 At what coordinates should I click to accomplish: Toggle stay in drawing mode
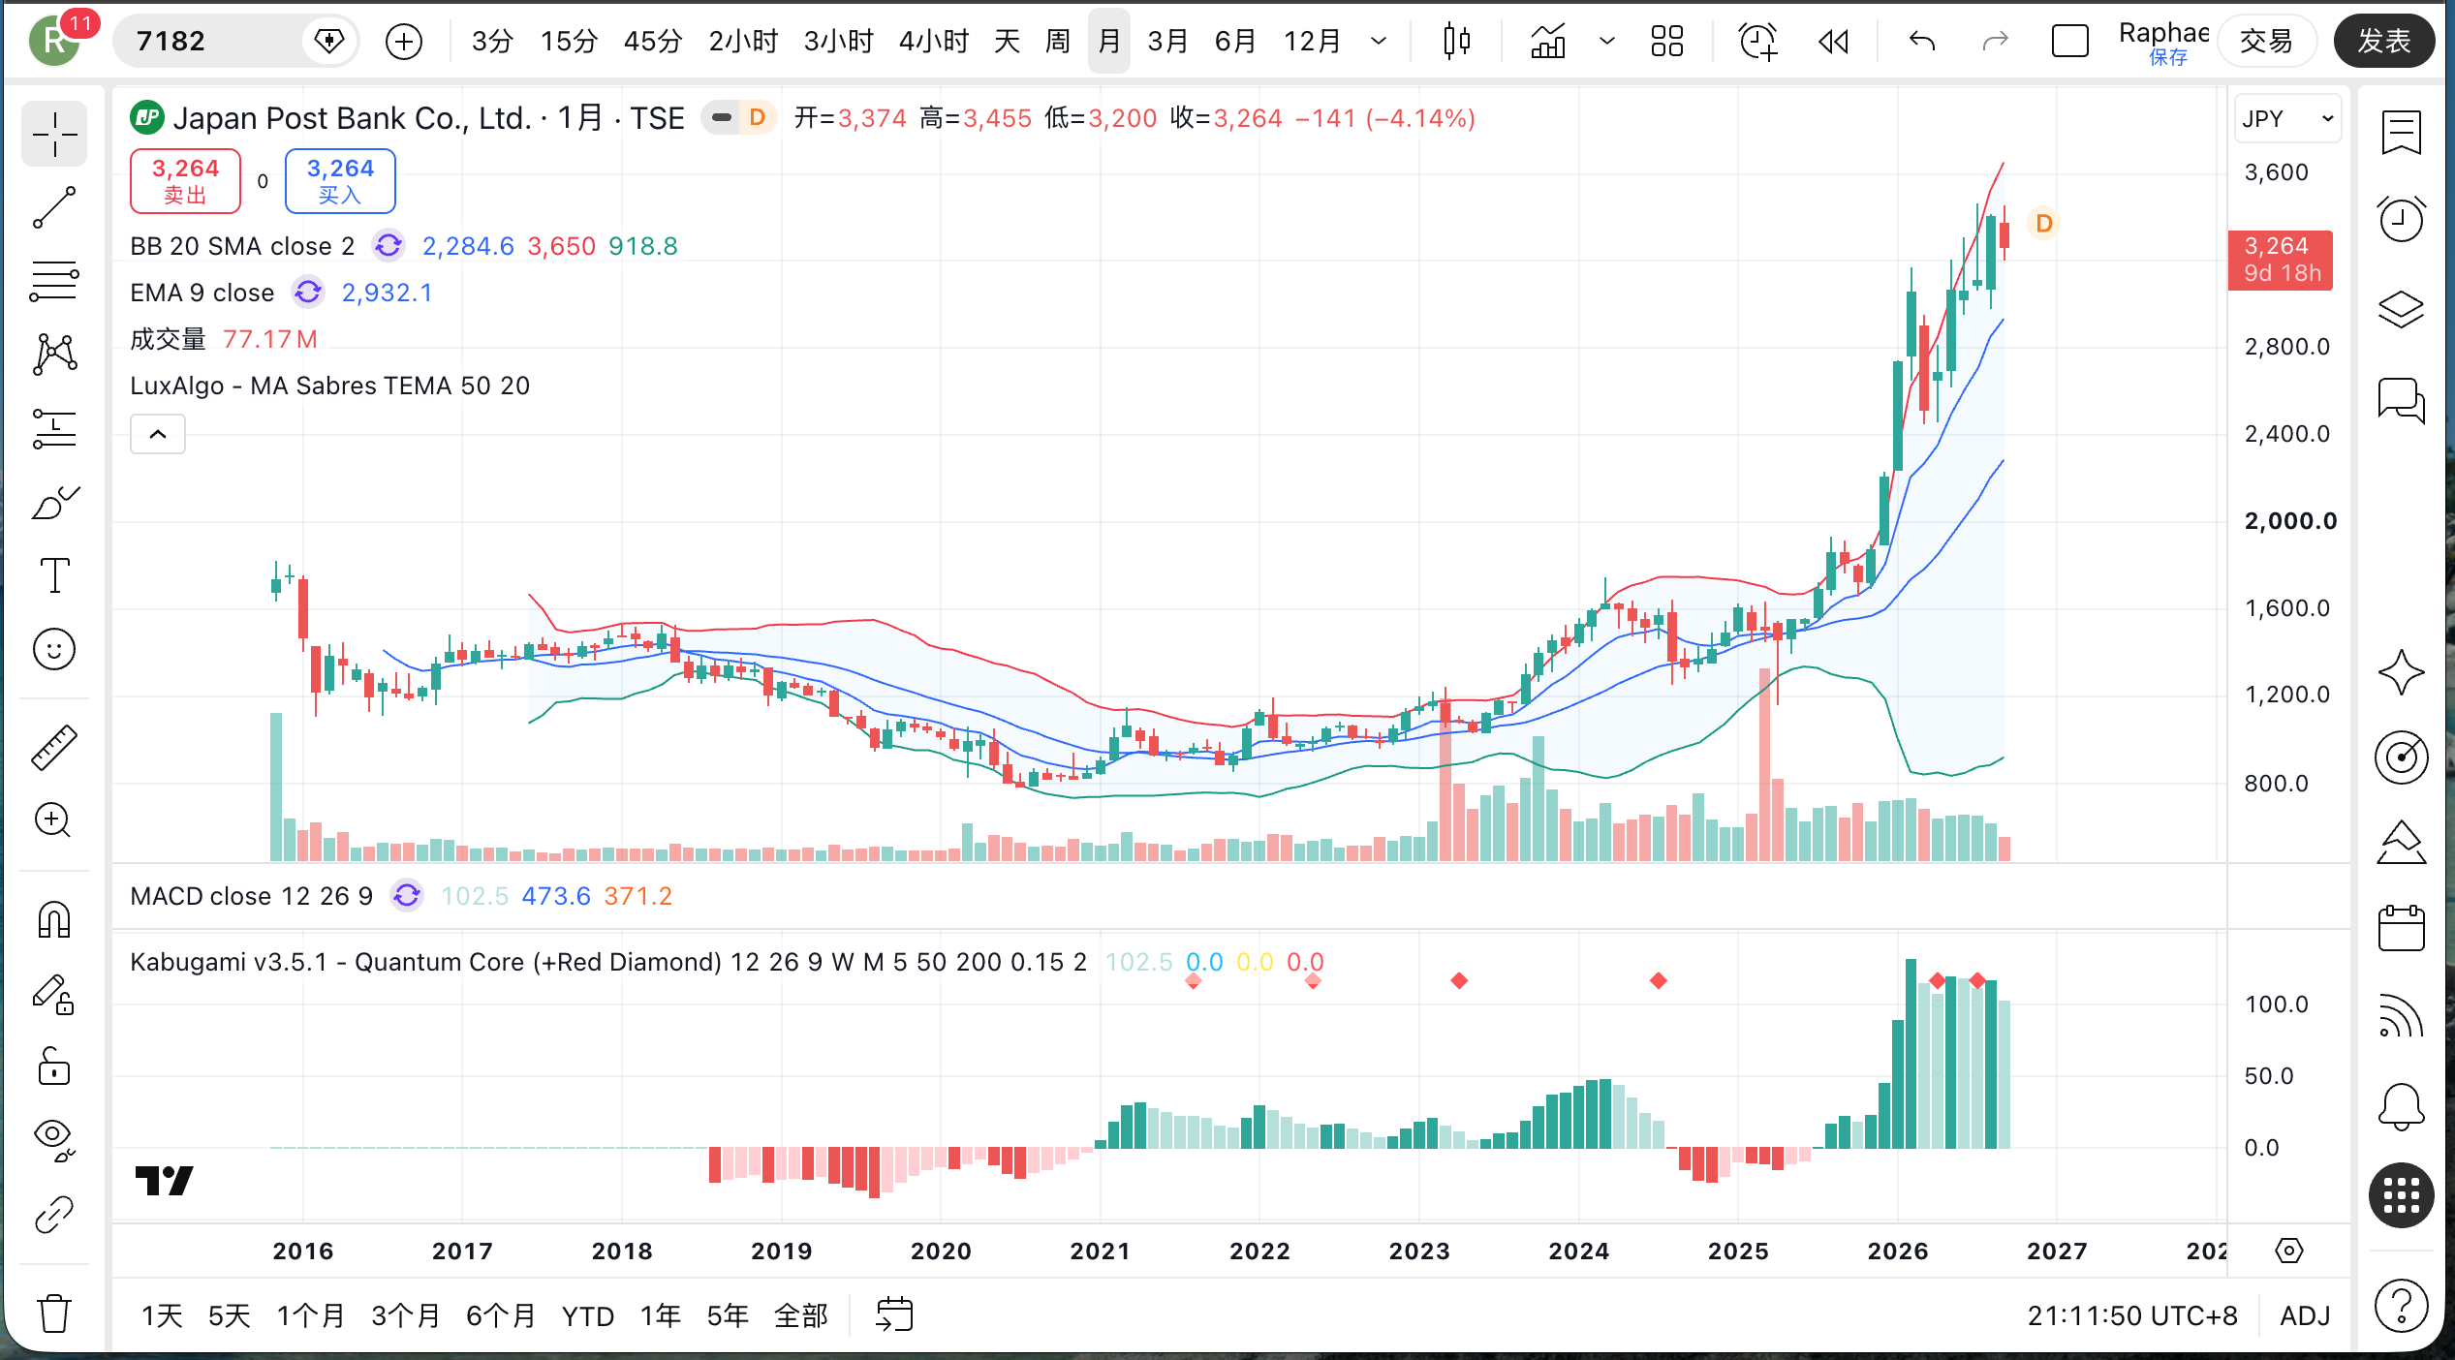click(54, 994)
